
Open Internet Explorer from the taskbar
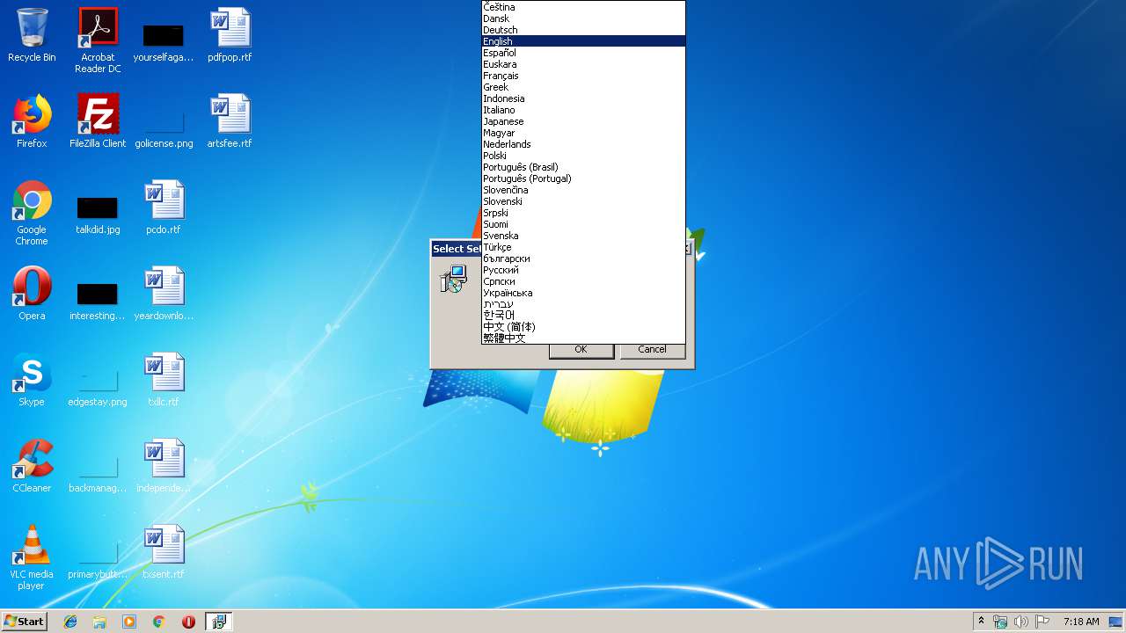[x=70, y=622]
